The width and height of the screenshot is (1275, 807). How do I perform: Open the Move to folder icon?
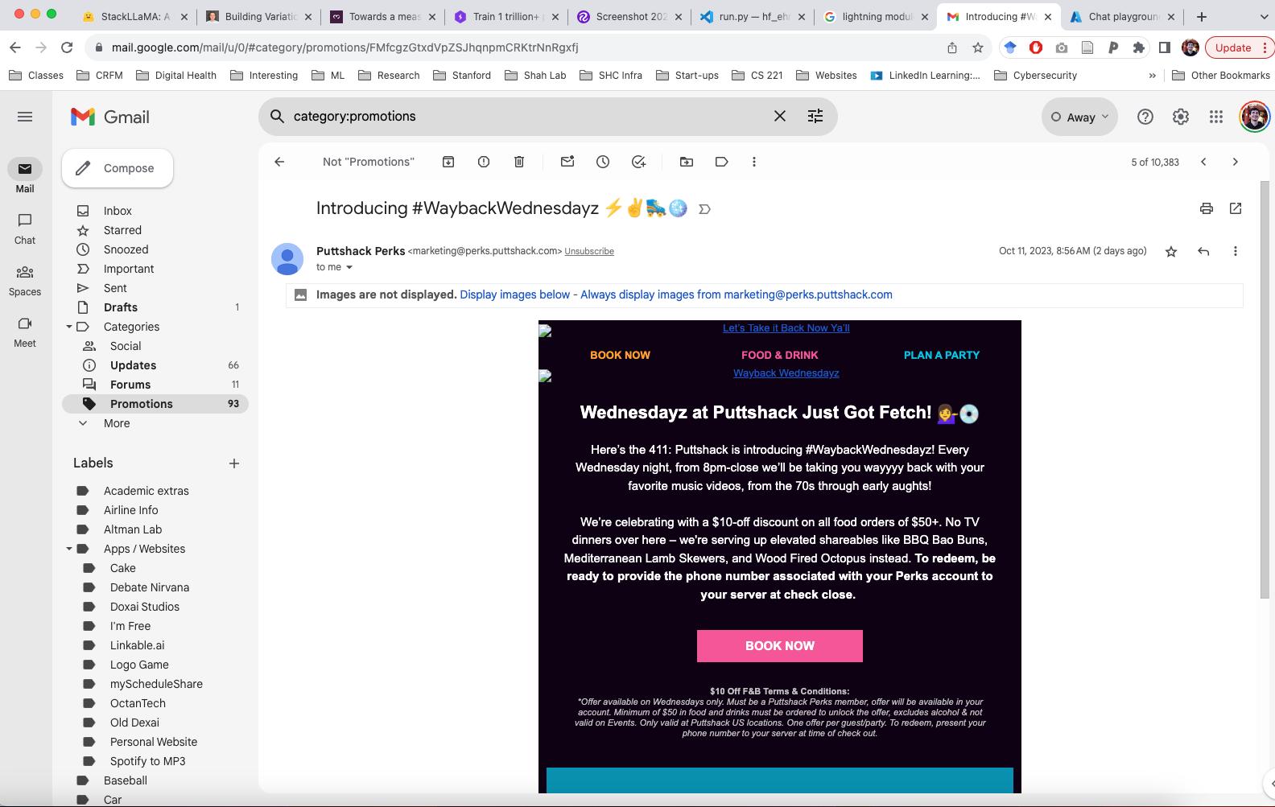pyautogui.click(x=687, y=162)
